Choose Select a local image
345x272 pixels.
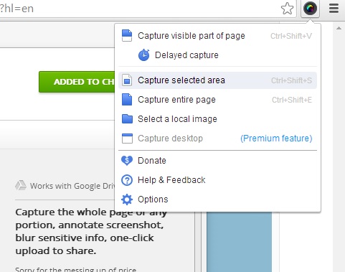click(217, 119)
